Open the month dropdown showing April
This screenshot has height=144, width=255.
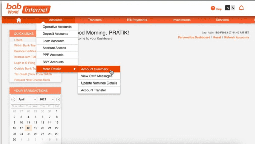27,99
